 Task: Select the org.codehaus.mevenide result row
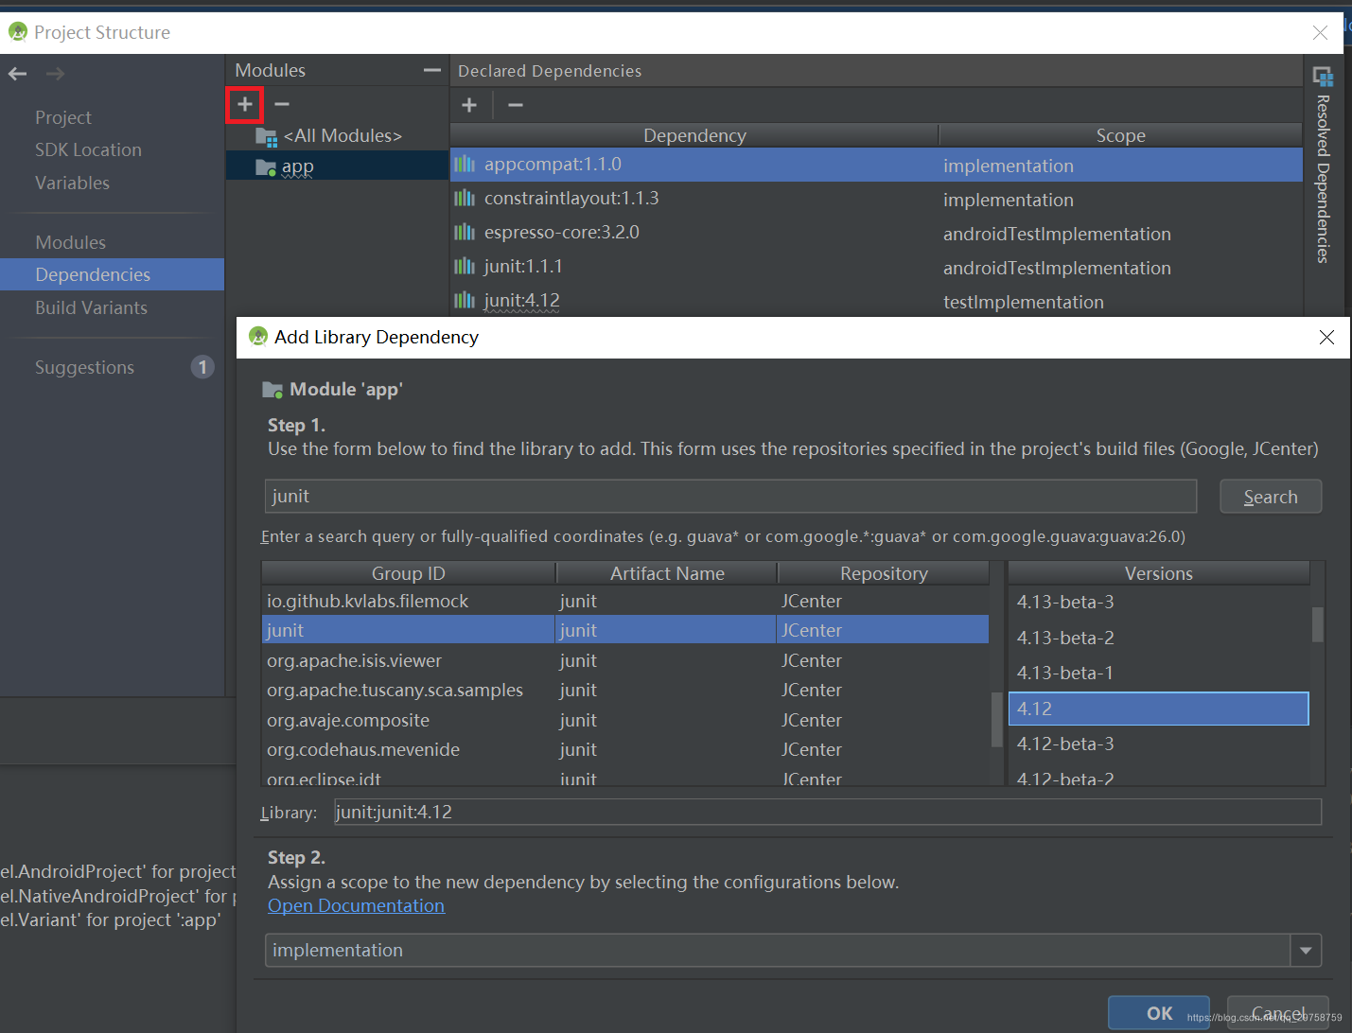coord(625,750)
